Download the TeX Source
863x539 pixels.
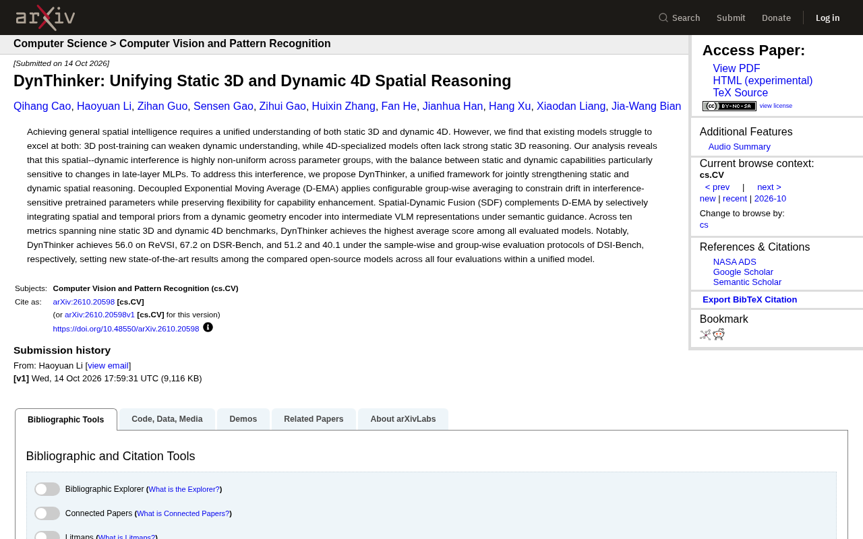(740, 93)
